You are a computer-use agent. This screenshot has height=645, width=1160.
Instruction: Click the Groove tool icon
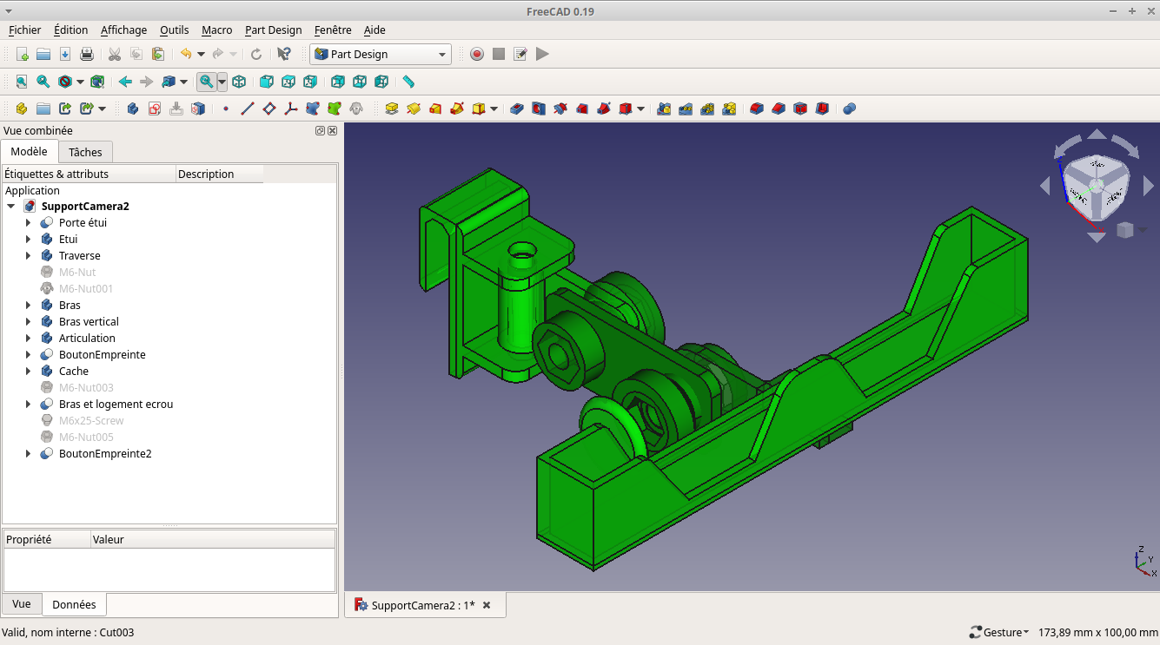click(x=560, y=109)
